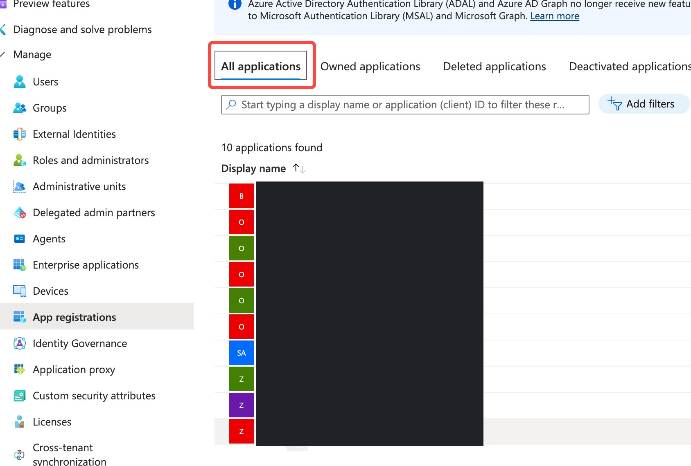Click the info icon in ADAL banner
This screenshot has width=691, height=466.
235,4
